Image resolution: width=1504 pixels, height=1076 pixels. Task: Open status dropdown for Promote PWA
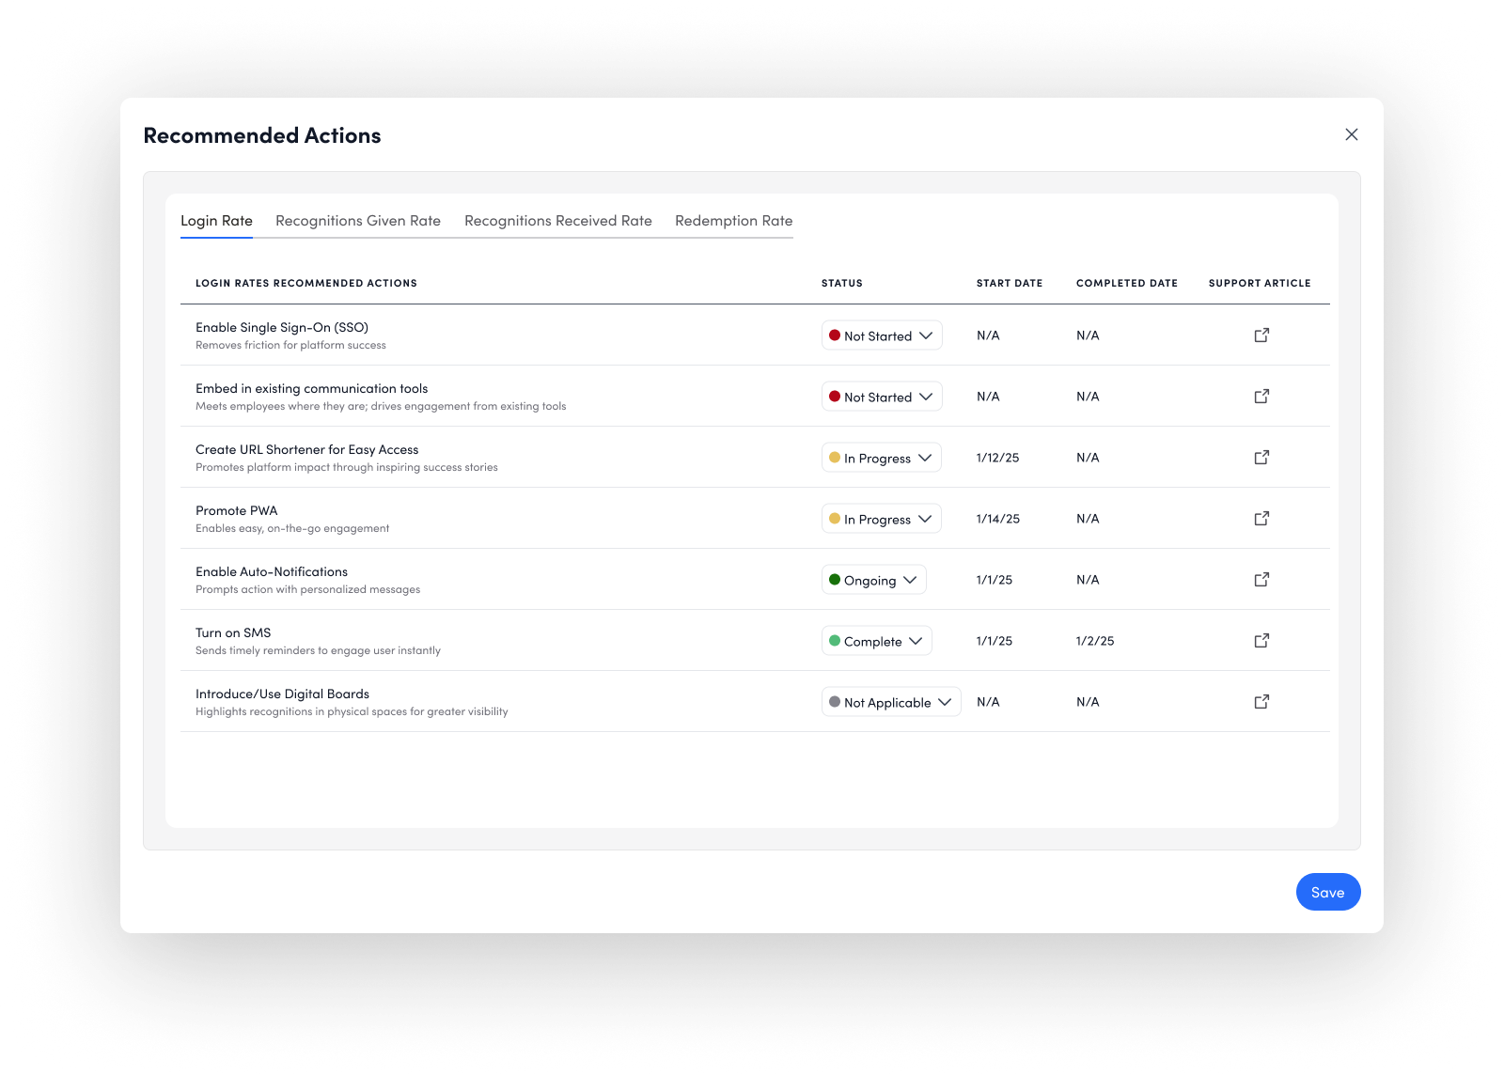coord(881,519)
